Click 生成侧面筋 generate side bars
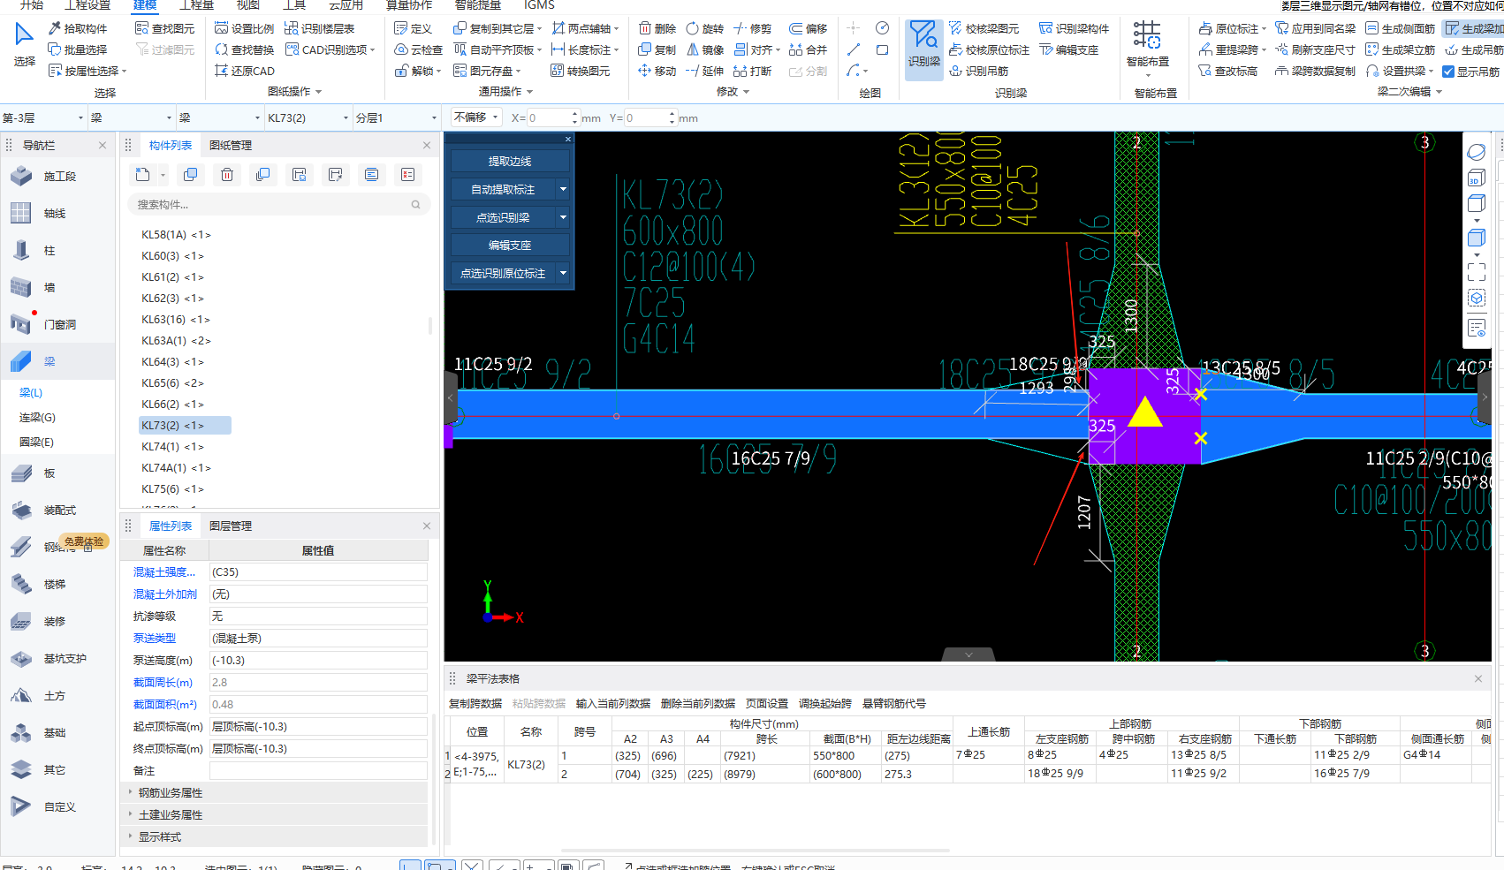Viewport: 1504px width, 870px height. point(1400,28)
